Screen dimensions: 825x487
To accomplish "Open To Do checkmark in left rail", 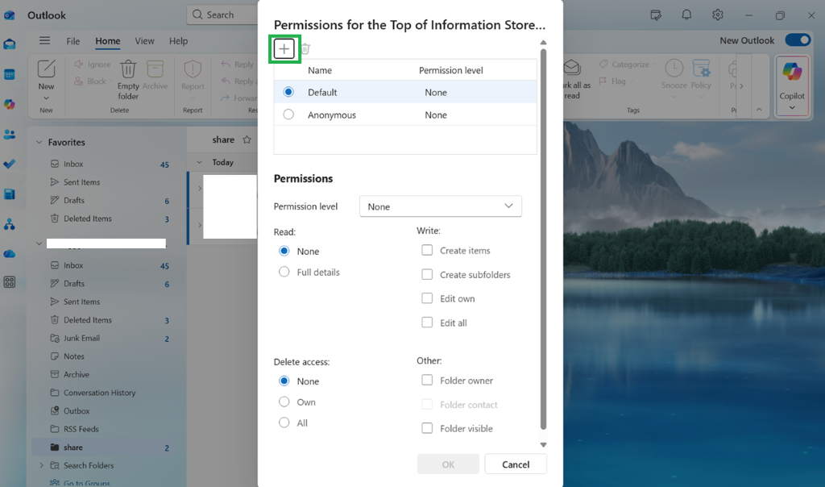I will (x=10, y=164).
